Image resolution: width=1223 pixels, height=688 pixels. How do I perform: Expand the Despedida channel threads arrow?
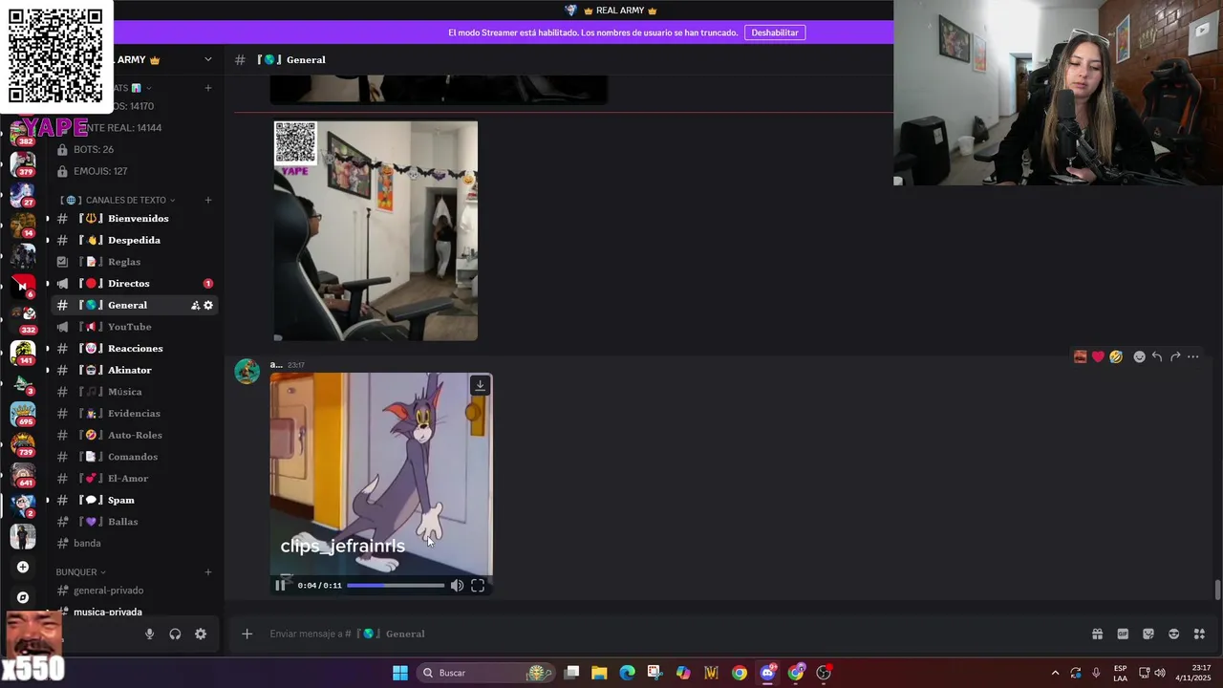(x=48, y=240)
